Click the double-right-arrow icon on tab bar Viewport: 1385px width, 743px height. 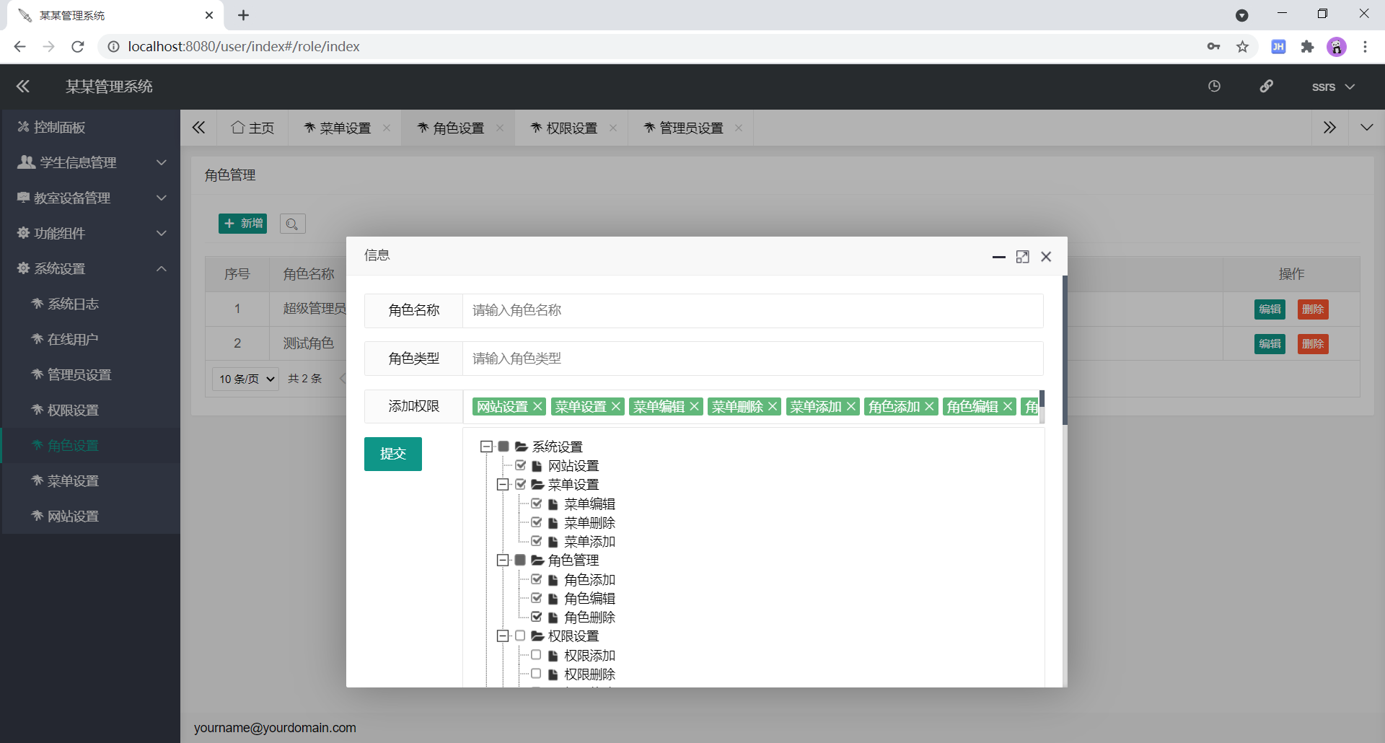point(1329,127)
